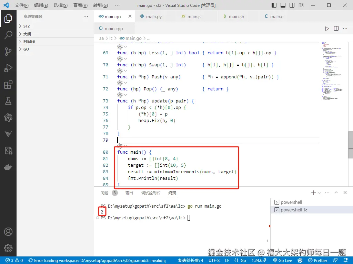Screen dimensions: 353x264
Task: Toggle primary side bar layout icon
Action: click(x=274, y=5)
